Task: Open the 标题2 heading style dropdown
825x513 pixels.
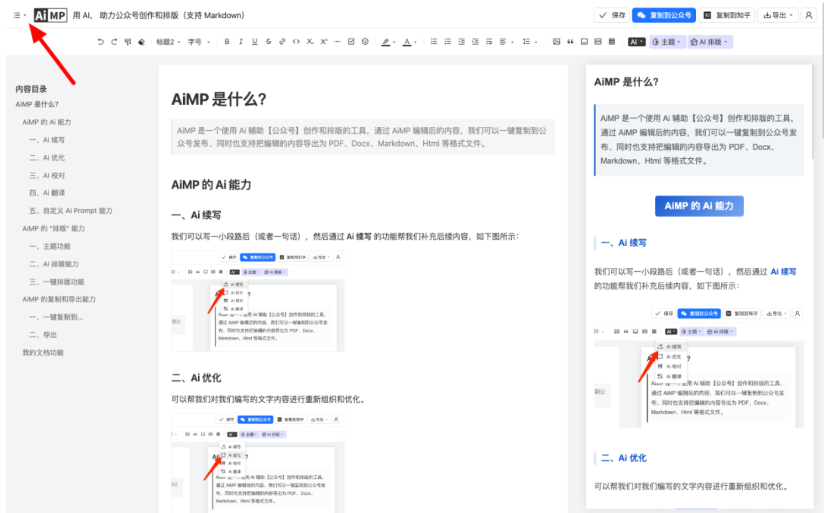Action: pyautogui.click(x=168, y=42)
